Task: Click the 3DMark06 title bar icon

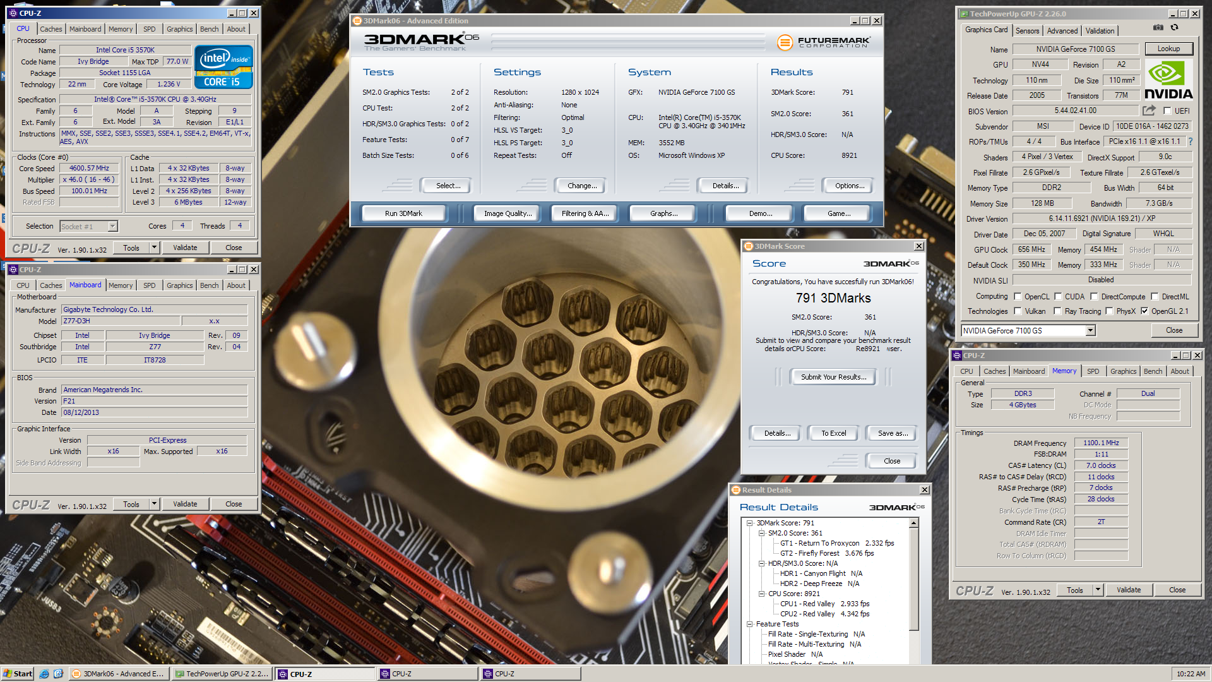Action: click(357, 21)
